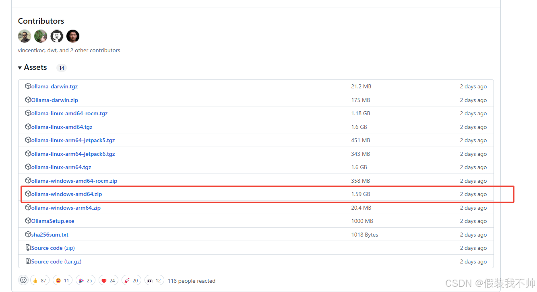Click file icon beside Source code (tar.gz)

tap(28, 261)
